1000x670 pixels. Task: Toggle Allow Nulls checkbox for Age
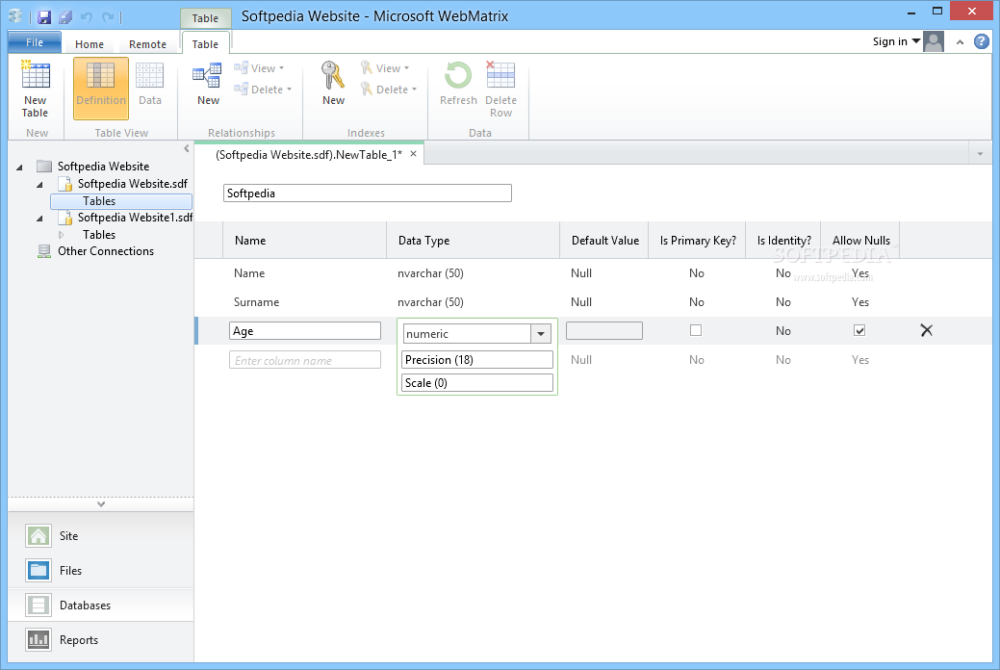[859, 330]
